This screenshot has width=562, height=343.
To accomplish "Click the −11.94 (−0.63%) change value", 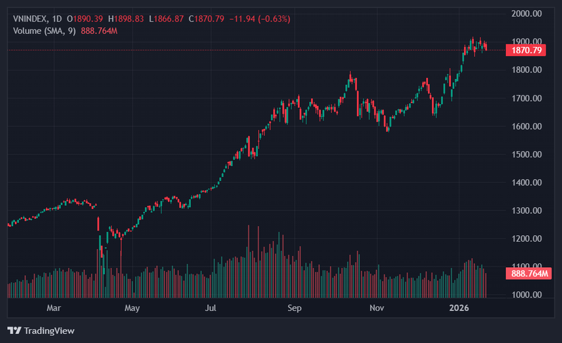I will click(x=259, y=19).
